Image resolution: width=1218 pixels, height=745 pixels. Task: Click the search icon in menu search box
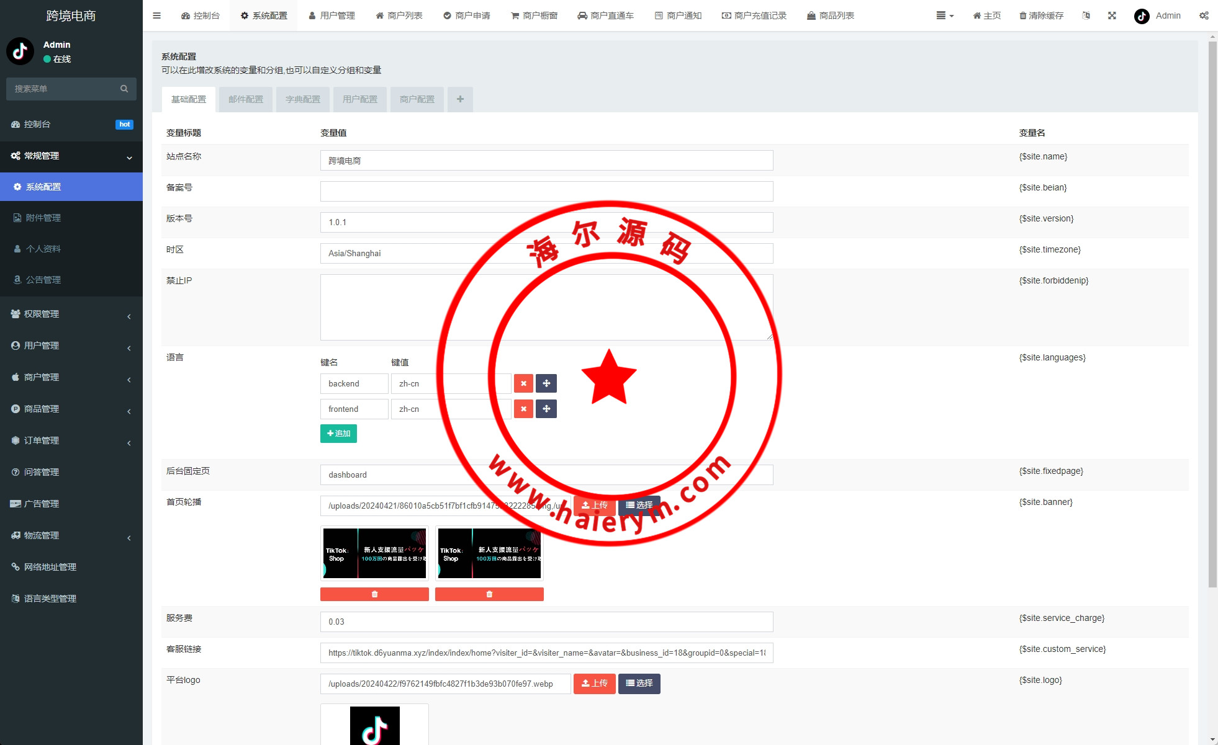124,89
